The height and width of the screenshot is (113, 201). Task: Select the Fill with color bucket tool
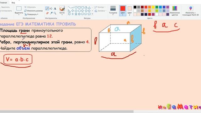51,8
